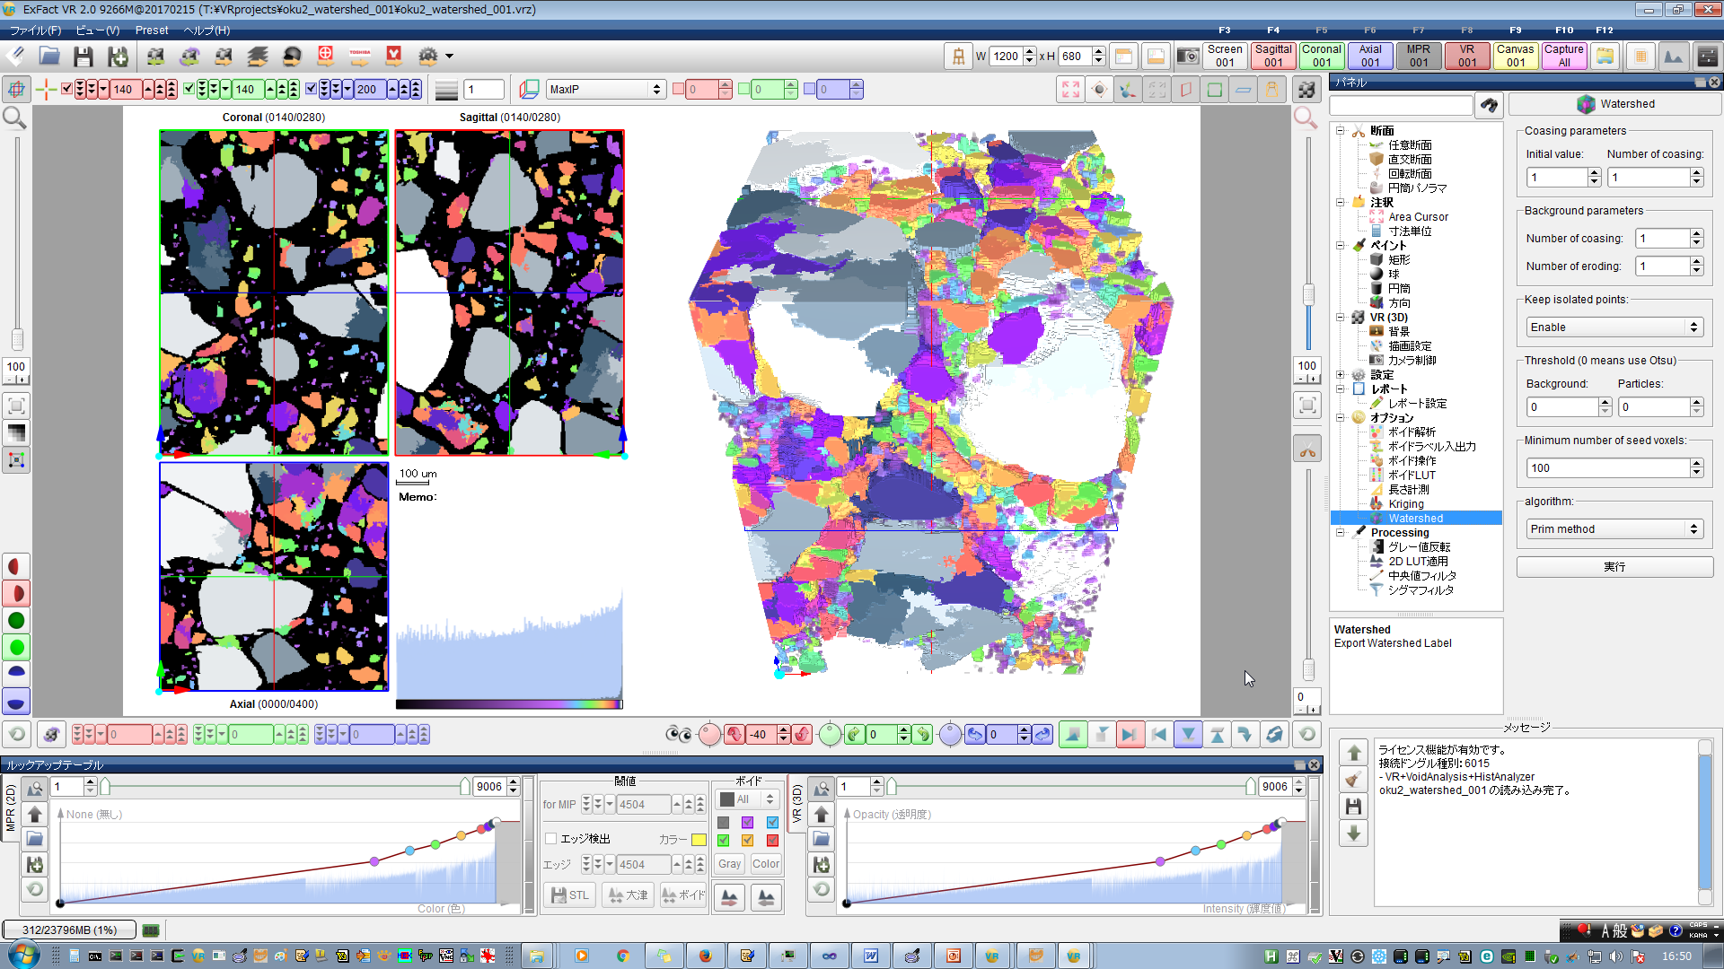Click the binoculars search icon in panel
The height and width of the screenshot is (969, 1724).
point(1489,106)
